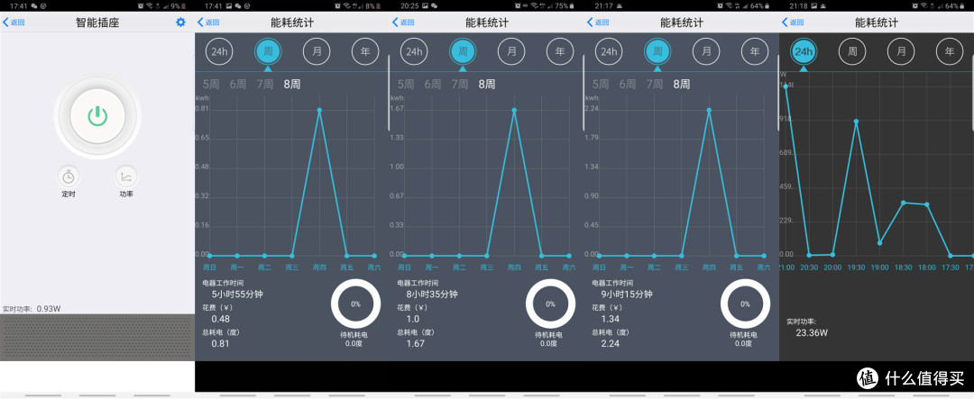This screenshot has width=974, height=399.
Task: Select 实时功率 23.36W reading text
Action: tap(807, 328)
